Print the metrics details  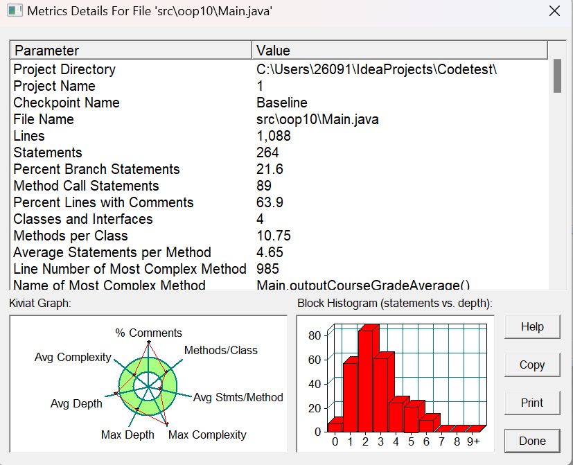point(532,403)
